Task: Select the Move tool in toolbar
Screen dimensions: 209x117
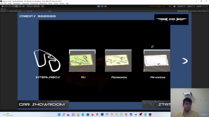Action: (6, 6)
